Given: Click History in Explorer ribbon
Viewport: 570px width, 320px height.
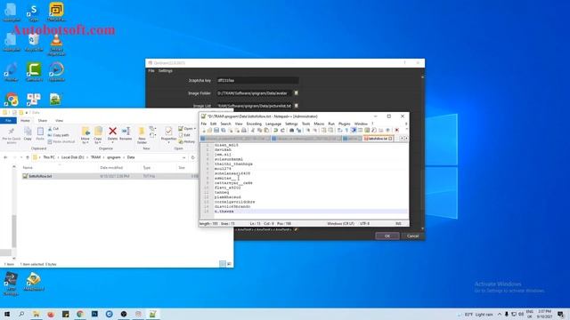Looking at the screenshot, I should tap(187, 141).
